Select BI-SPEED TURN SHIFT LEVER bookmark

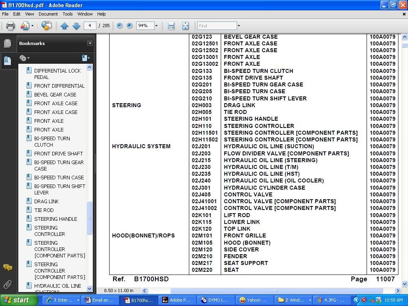pyautogui.click(x=60, y=189)
